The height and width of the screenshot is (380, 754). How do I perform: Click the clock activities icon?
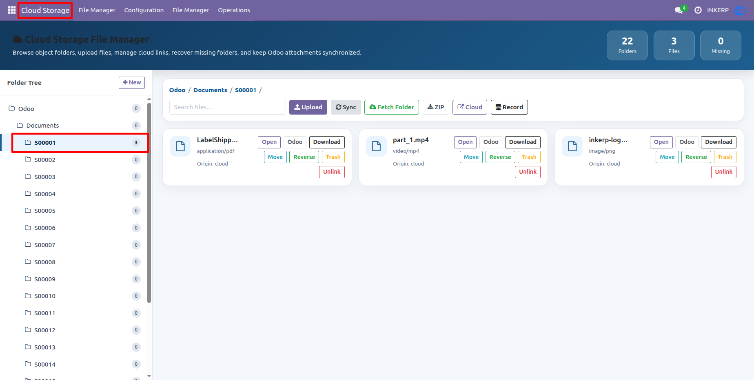click(698, 10)
